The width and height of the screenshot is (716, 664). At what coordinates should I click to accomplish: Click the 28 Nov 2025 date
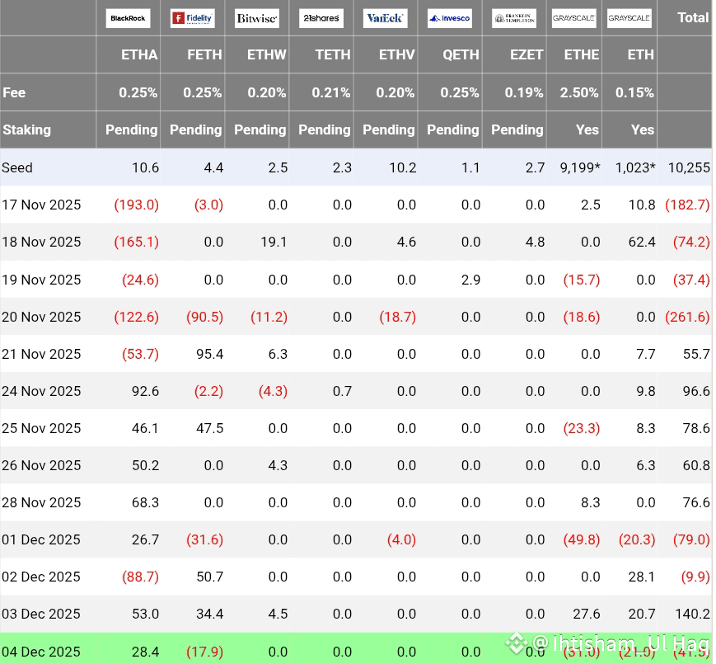tap(41, 502)
